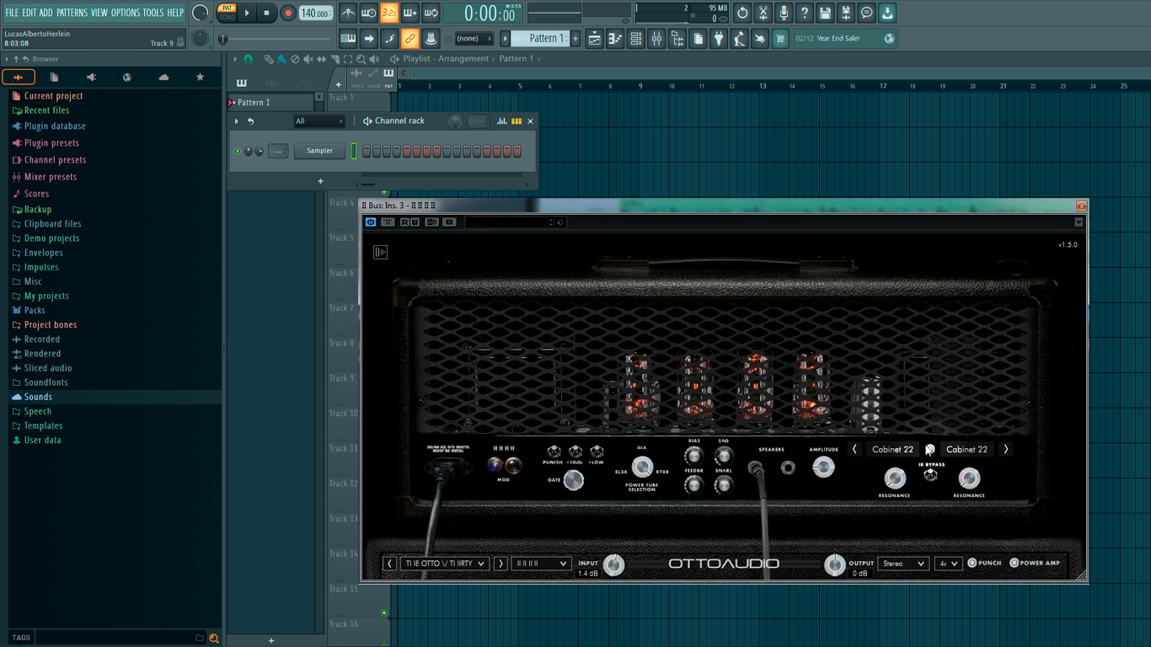The width and height of the screenshot is (1151, 647).
Task: Click the search magnifier beside TAGS
Action: coord(214,638)
